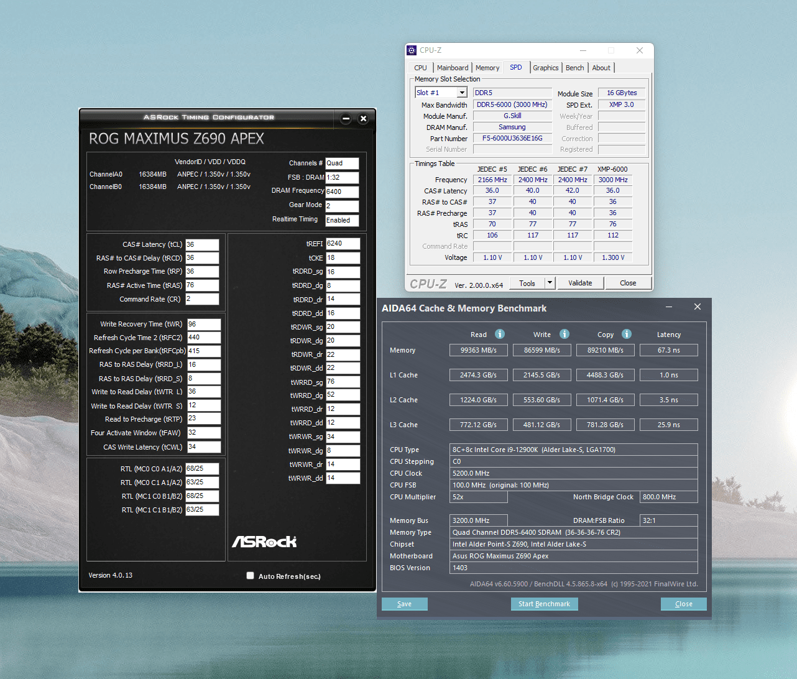Screen dimensions: 797x679
Task: Click the FSB : DRAM 1:32 field
Action: tap(342, 177)
